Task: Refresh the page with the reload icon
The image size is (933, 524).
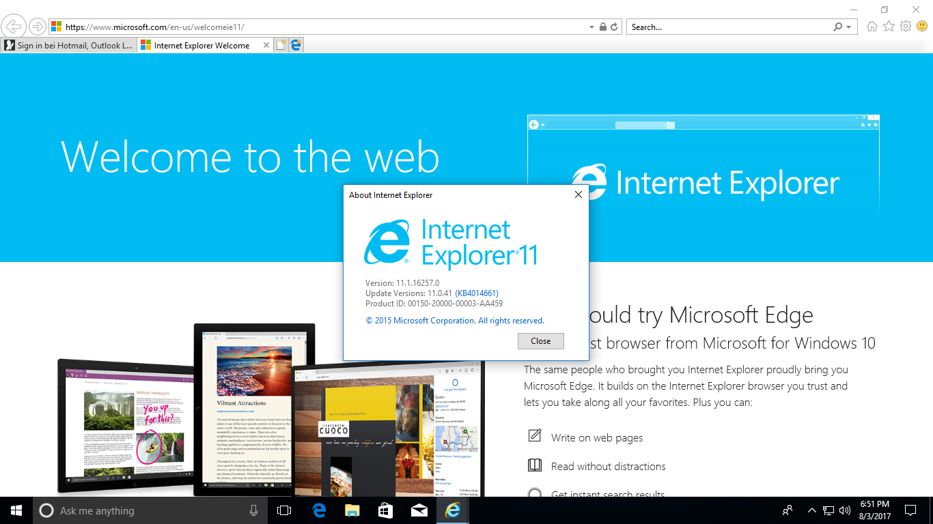Action: pos(614,27)
